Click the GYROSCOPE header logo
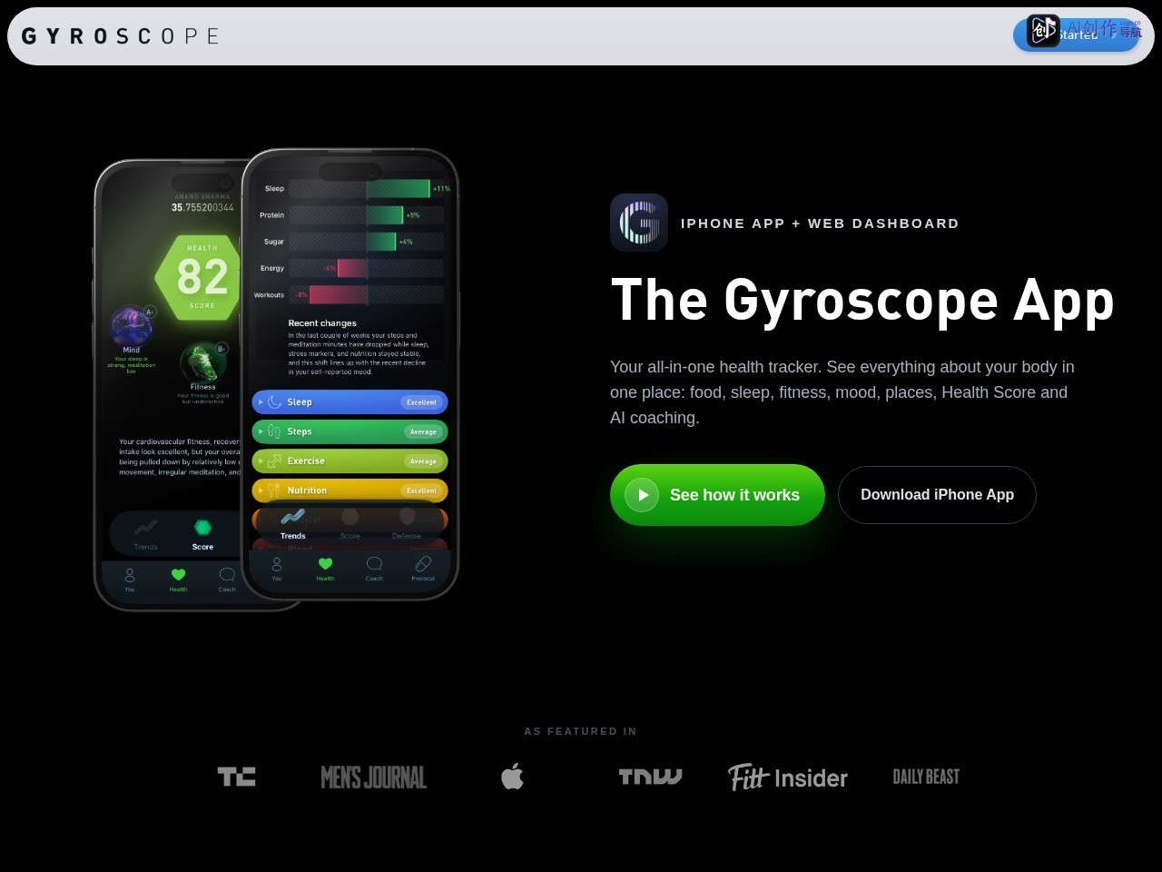 click(120, 36)
